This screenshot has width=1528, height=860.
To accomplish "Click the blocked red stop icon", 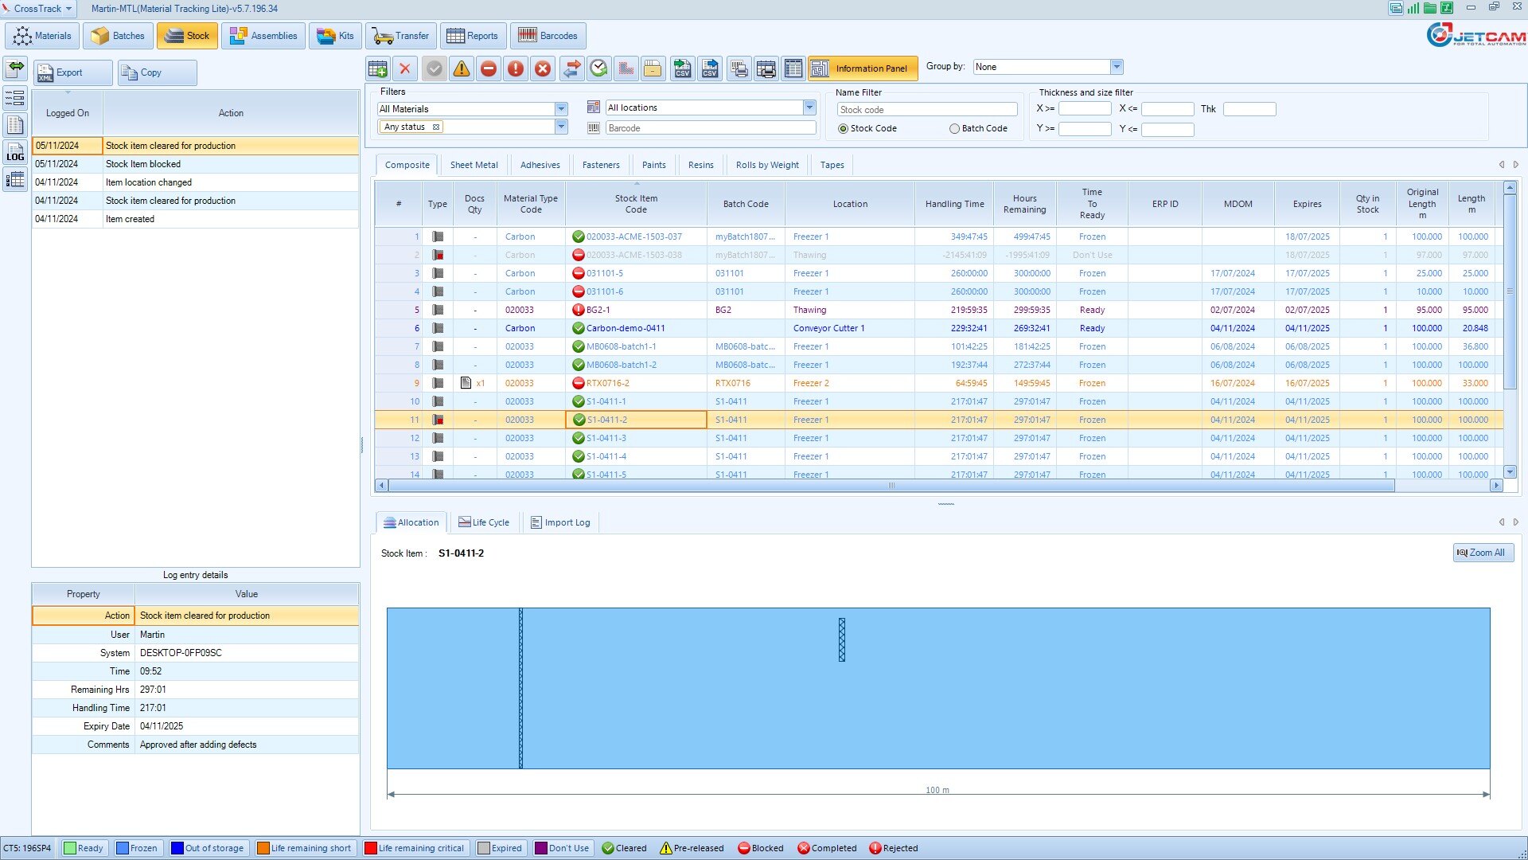I will [488, 67].
